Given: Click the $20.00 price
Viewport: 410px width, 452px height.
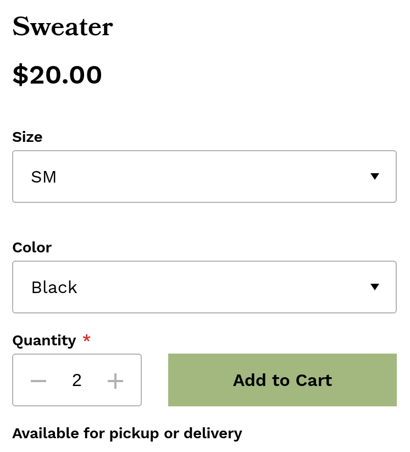Looking at the screenshot, I should pyautogui.click(x=57, y=75).
